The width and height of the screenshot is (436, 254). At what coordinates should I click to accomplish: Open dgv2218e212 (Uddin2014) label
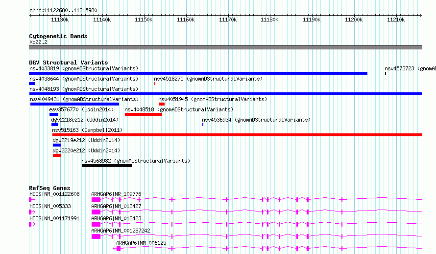(85, 120)
